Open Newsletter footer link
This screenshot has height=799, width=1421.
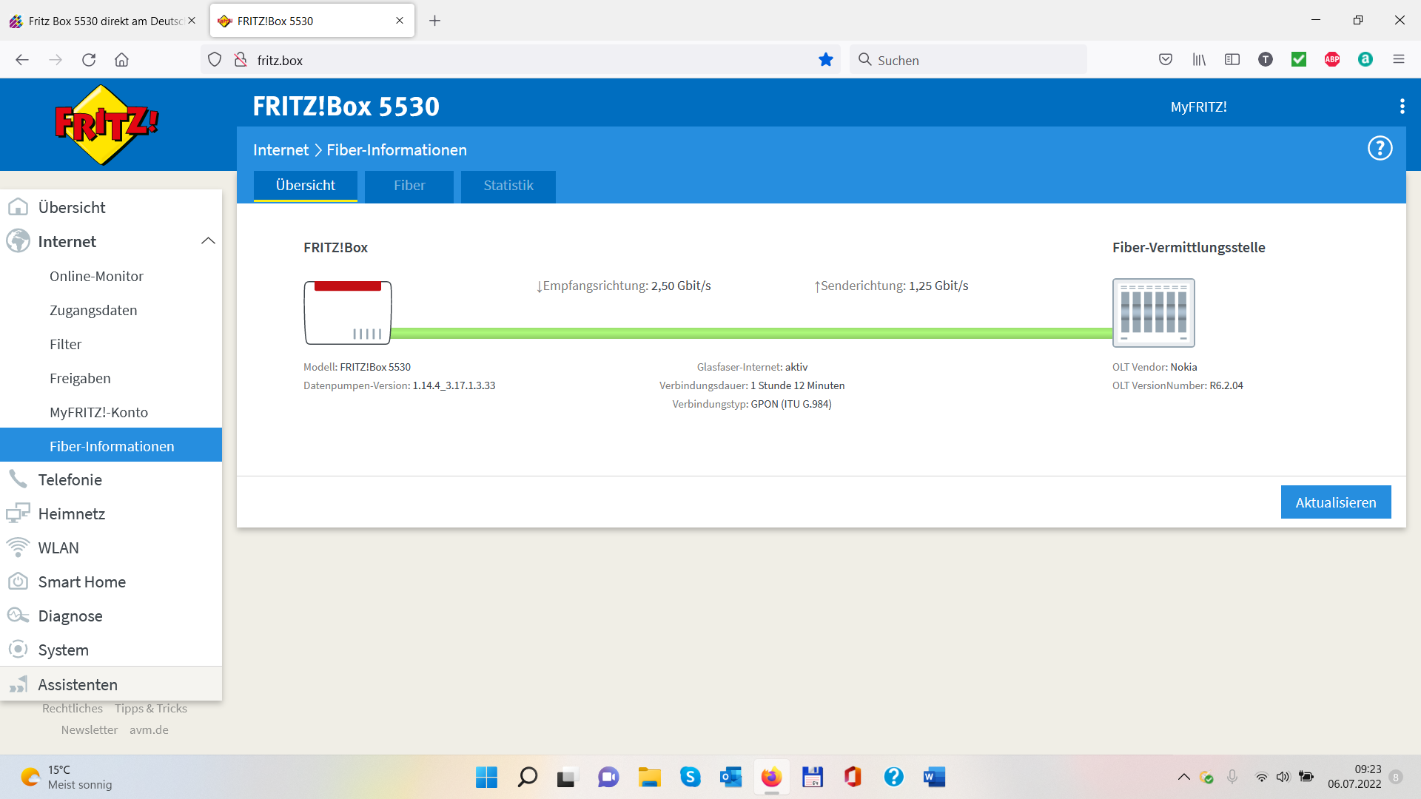[90, 729]
